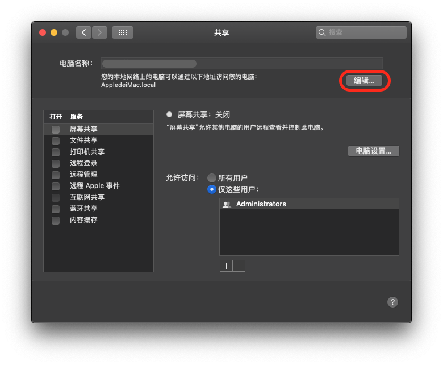Click the plus button to add user

click(226, 266)
